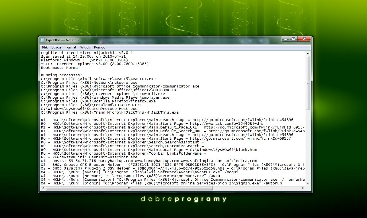This screenshot has width=367, height=218.
Task: Click the IELowutil.exe process line
Action: (x=103, y=94)
